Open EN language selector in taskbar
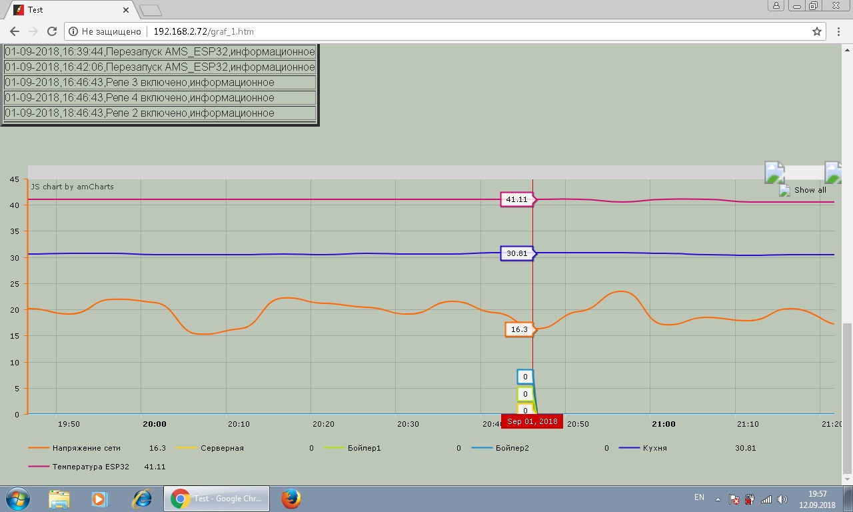The height and width of the screenshot is (512, 853). point(699,497)
